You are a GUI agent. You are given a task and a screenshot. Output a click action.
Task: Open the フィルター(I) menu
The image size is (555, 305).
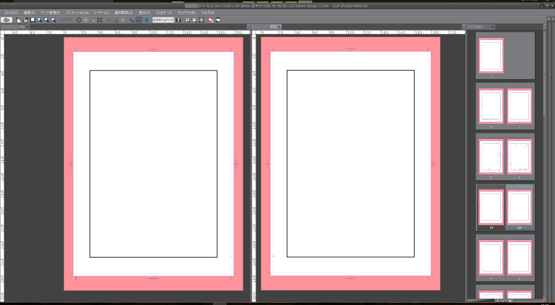pos(164,13)
